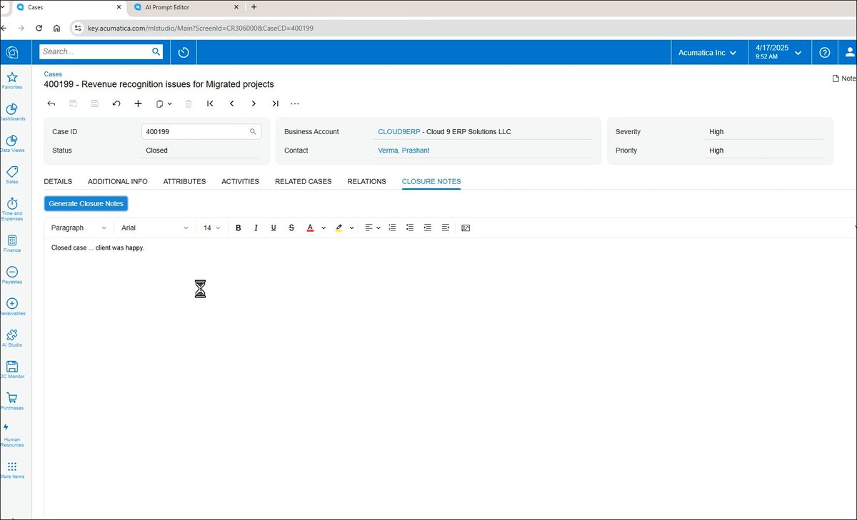Click the Search box in header

(x=101, y=52)
